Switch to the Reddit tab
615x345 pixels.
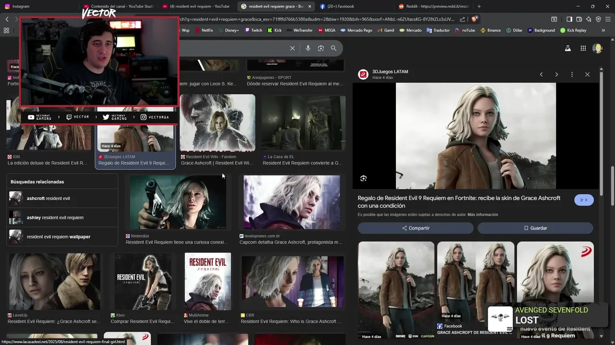[434, 6]
